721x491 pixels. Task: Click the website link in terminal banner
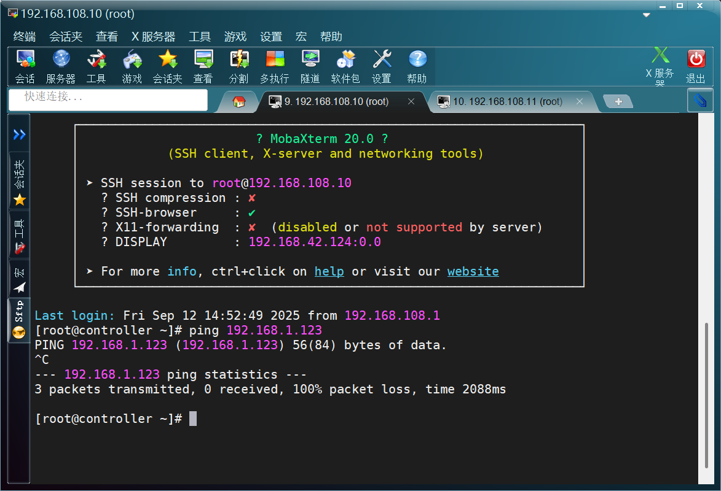coord(473,271)
